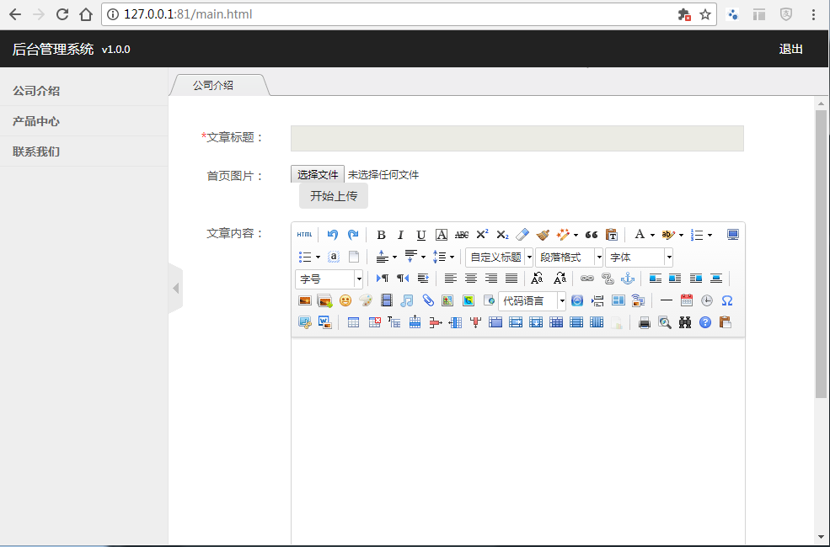Open the font color picker arrow
This screenshot has width=830, height=547.
point(652,235)
